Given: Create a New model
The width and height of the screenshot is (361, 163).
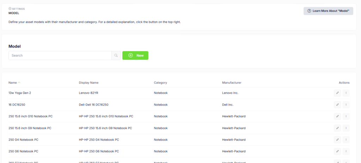Looking at the screenshot, I should pyautogui.click(x=135, y=56).
